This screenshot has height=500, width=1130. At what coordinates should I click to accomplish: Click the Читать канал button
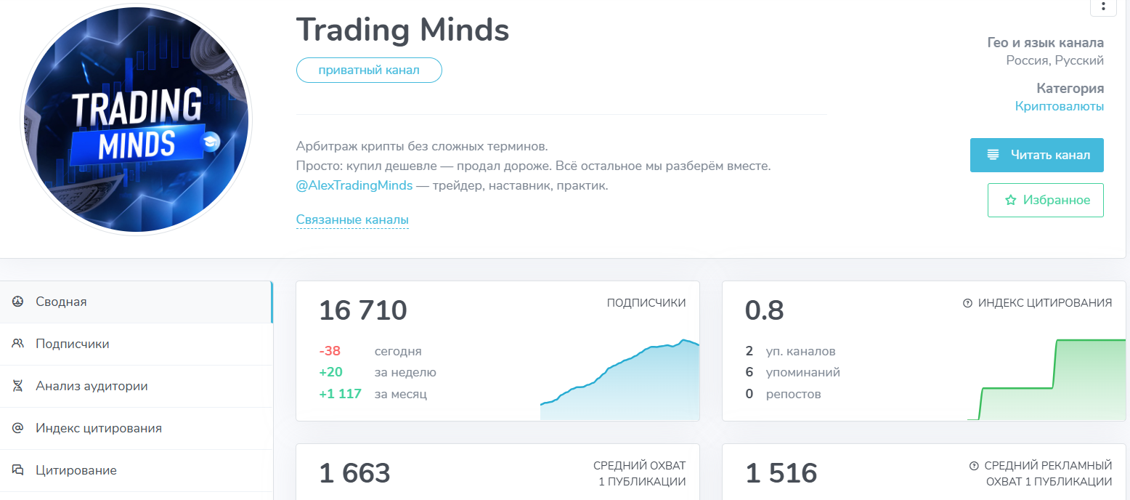[1036, 155]
